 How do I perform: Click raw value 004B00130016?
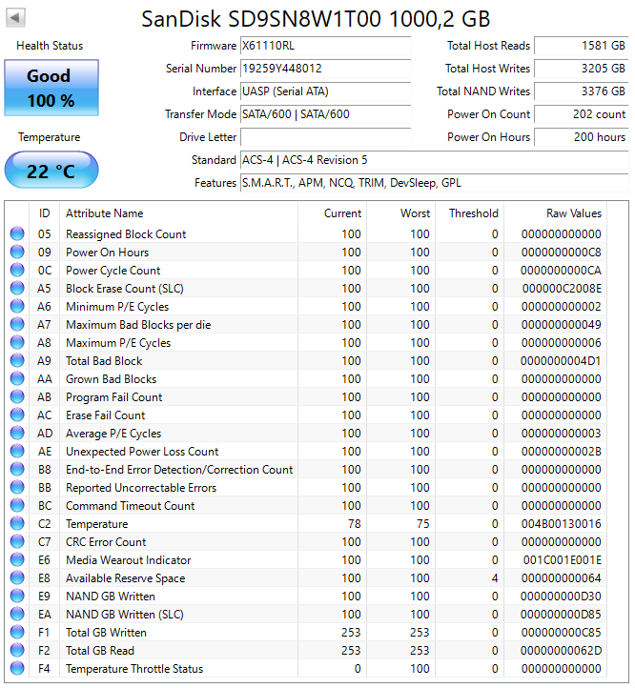562,524
